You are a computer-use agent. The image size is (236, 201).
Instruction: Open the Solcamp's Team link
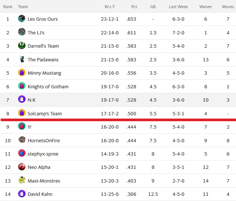(45, 113)
